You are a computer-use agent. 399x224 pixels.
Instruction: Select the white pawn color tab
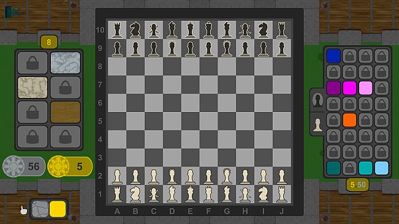pos(317,124)
